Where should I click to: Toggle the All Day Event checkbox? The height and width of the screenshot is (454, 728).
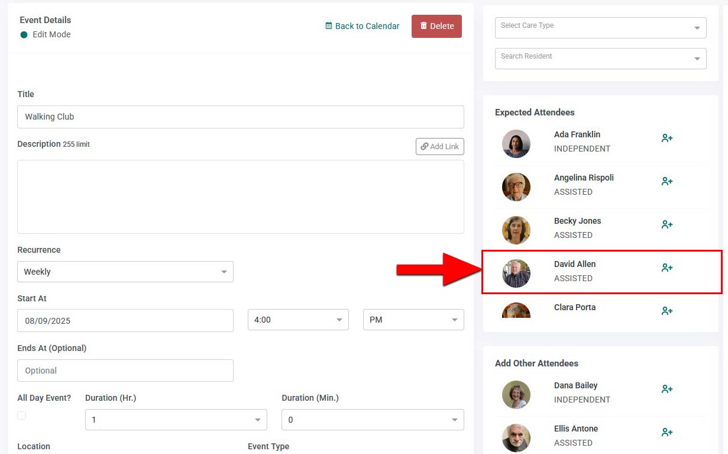(21, 416)
